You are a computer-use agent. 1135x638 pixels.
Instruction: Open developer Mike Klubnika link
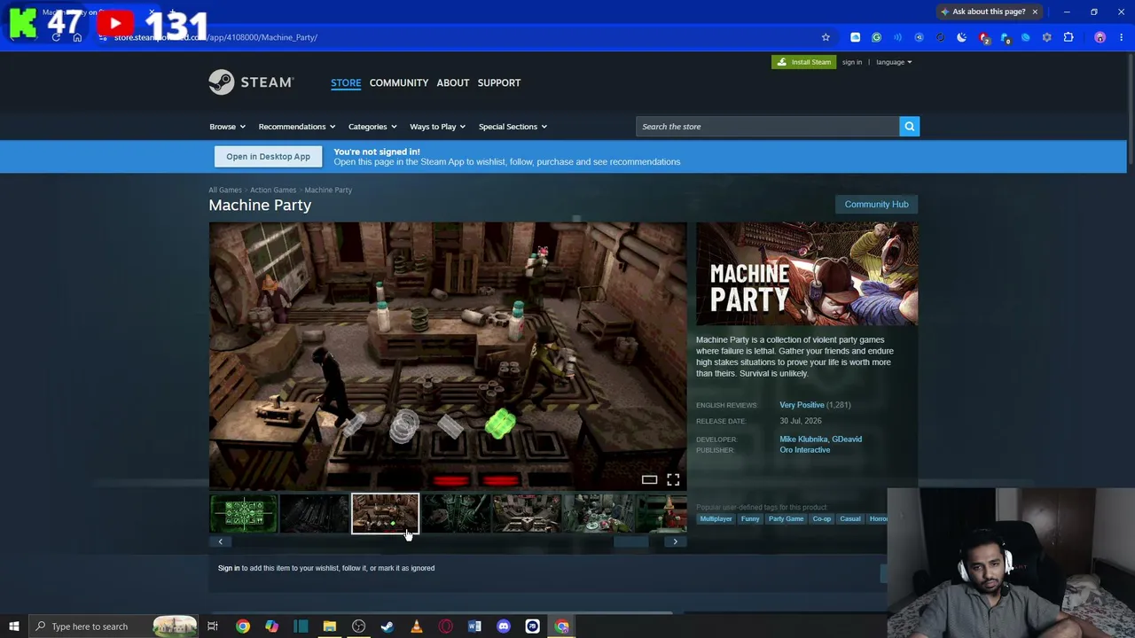803,440
